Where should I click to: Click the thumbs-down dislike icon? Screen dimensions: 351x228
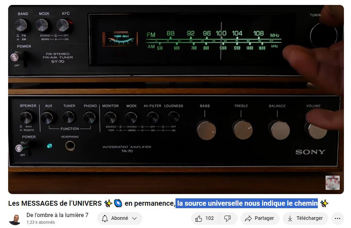tap(228, 218)
